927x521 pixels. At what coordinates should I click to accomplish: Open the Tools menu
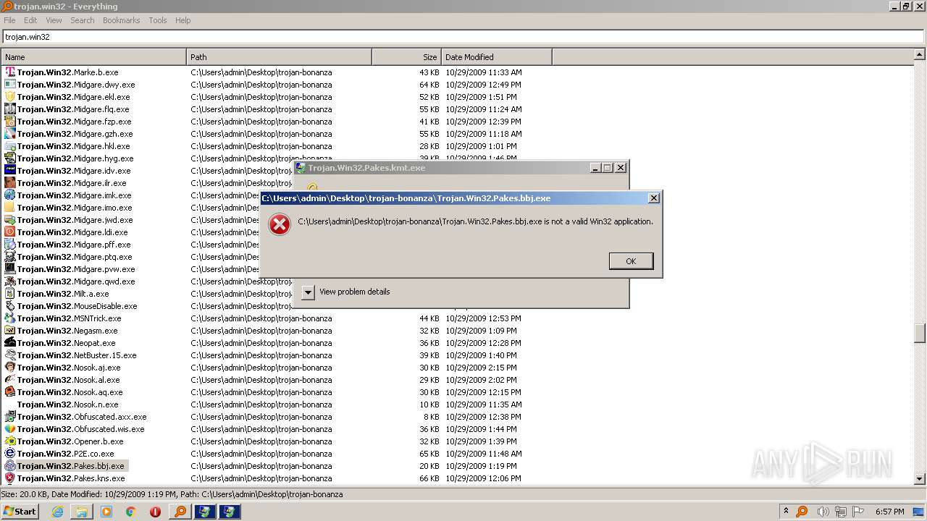(x=158, y=20)
